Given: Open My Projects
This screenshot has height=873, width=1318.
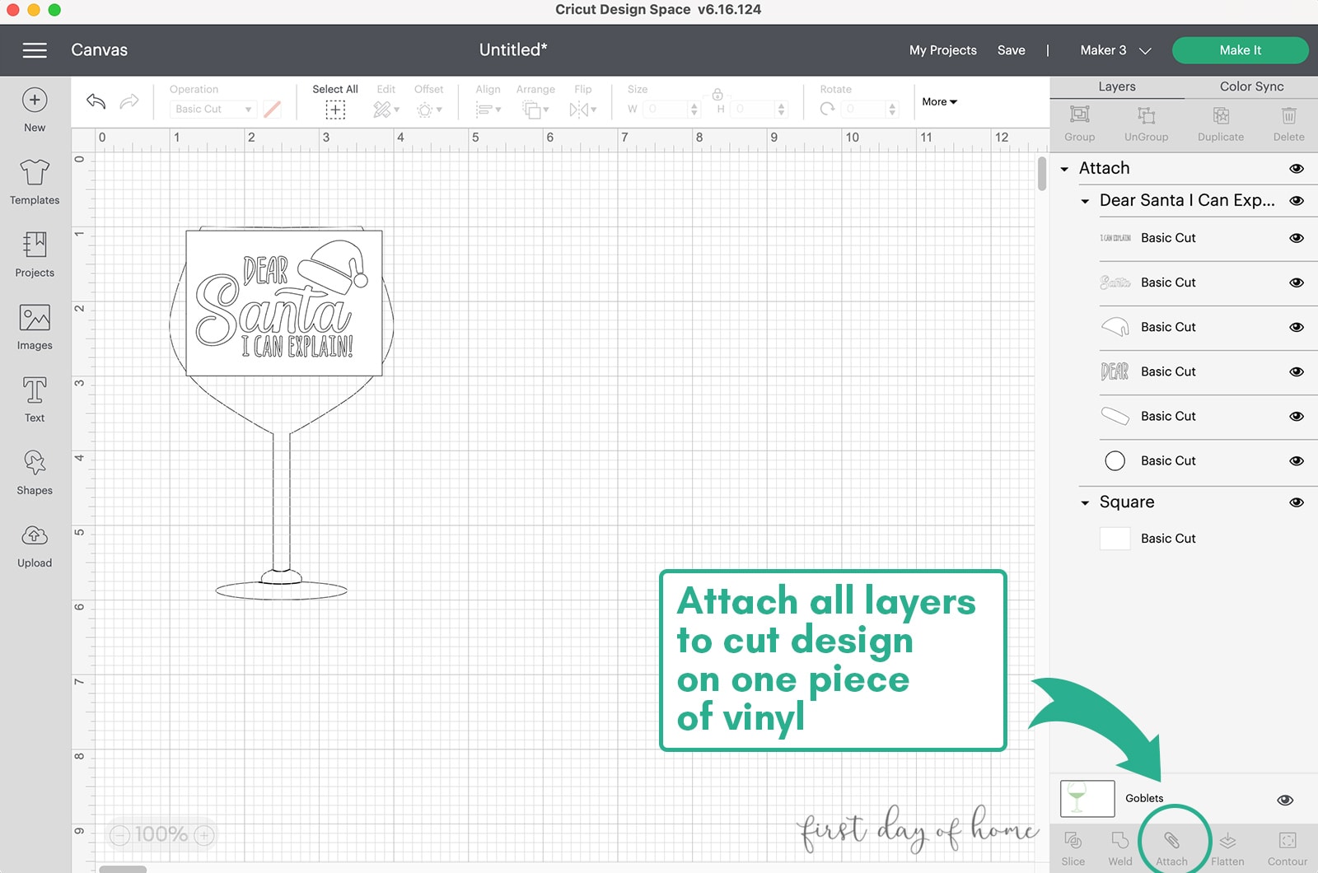Looking at the screenshot, I should [x=942, y=49].
